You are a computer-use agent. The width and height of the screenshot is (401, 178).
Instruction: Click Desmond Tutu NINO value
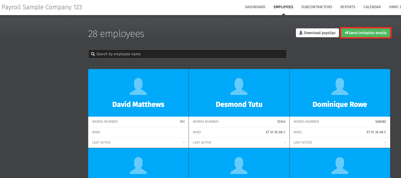276,132
